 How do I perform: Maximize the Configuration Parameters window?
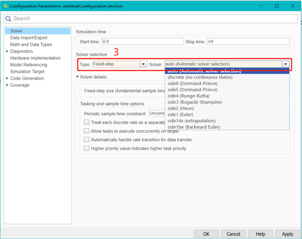277,6
